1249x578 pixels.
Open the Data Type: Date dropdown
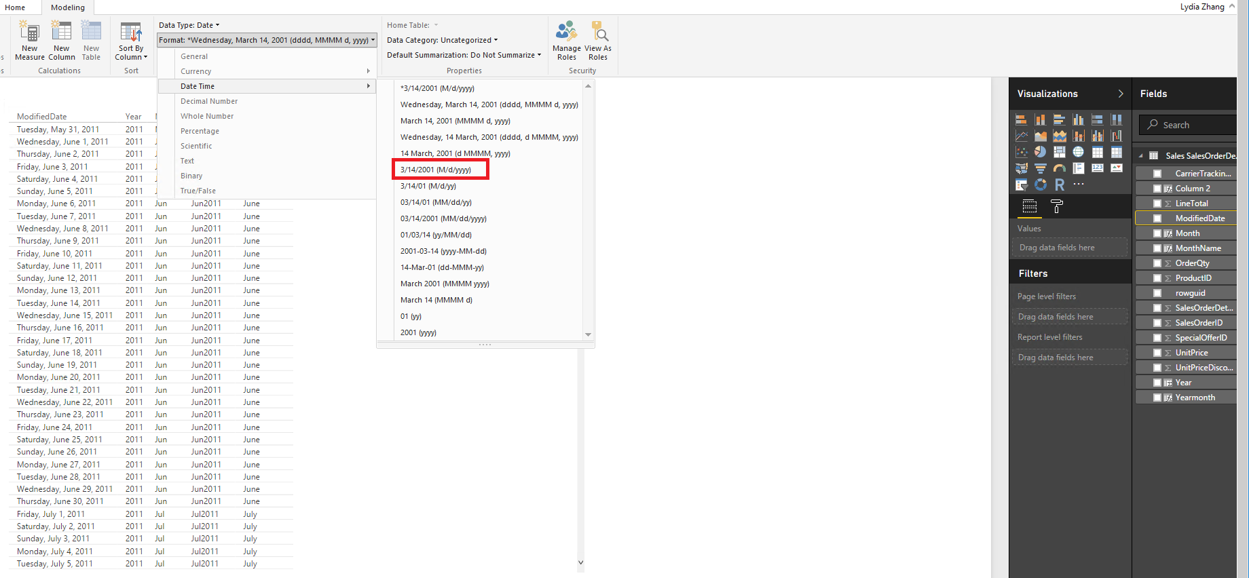pyautogui.click(x=189, y=25)
